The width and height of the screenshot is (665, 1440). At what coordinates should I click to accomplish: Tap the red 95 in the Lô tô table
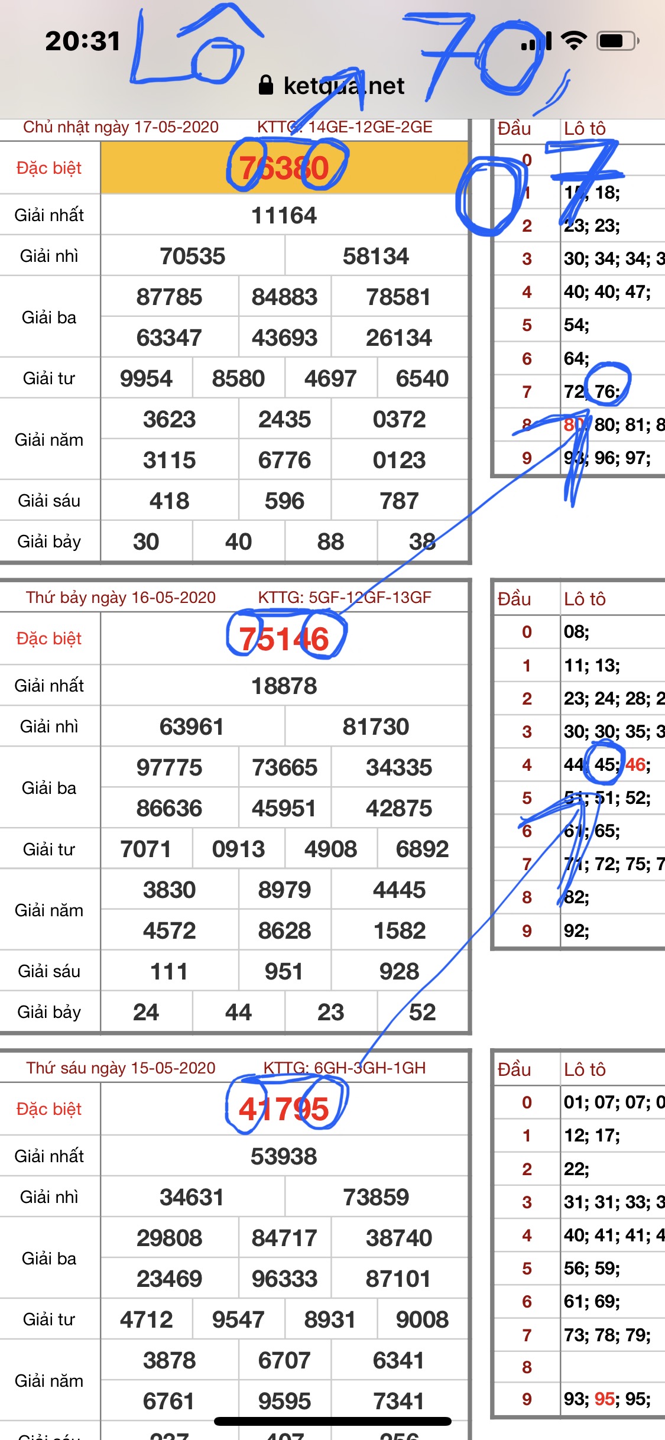tap(605, 1399)
